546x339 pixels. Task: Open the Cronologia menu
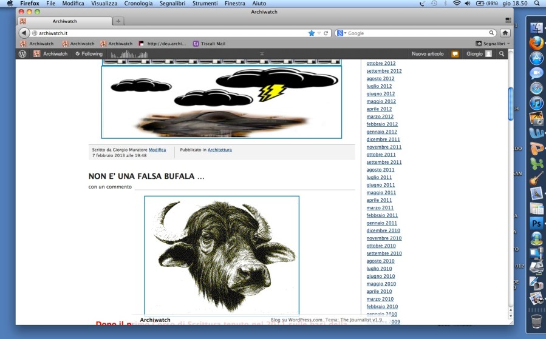point(138,4)
